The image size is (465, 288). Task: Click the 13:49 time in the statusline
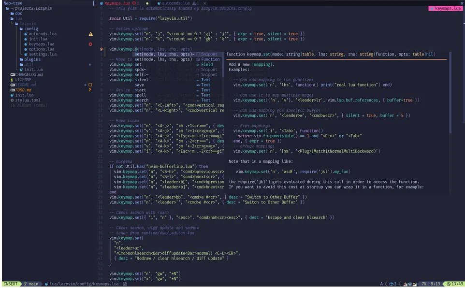457,284
